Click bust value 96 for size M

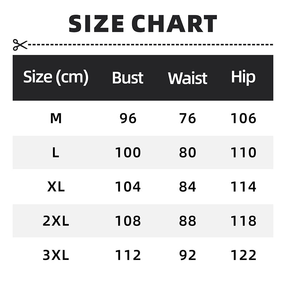[128, 118]
